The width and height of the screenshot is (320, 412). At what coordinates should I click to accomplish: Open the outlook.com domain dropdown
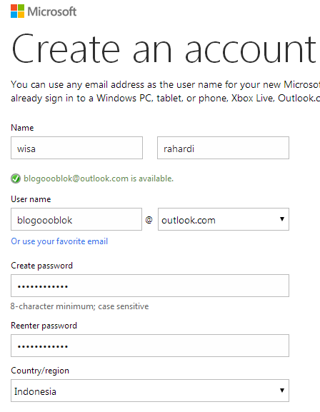tap(224, 219)
